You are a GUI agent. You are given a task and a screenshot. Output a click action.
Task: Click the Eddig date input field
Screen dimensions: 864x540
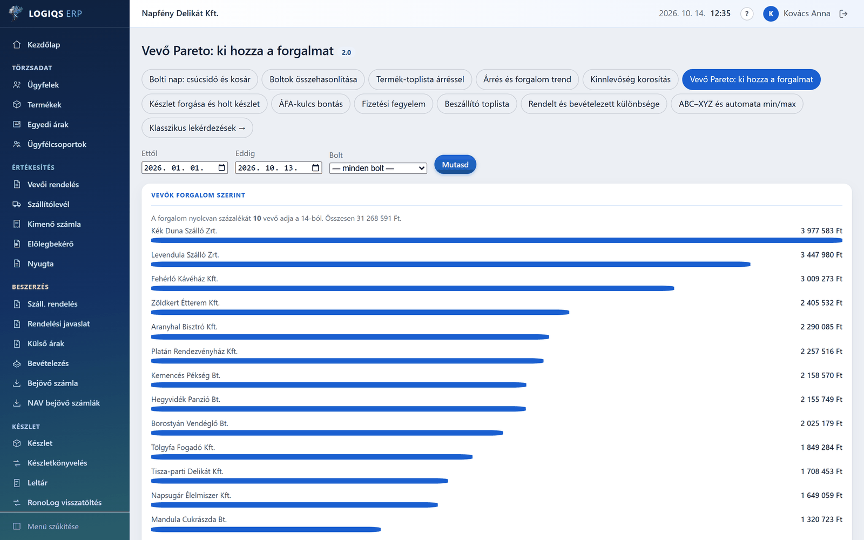coord(279,168)
